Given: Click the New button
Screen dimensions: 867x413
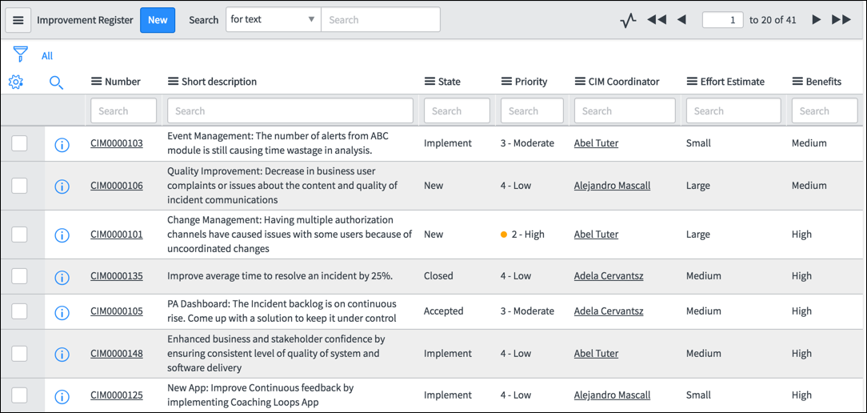Looking at the screenshot, I should coord(158,20).
